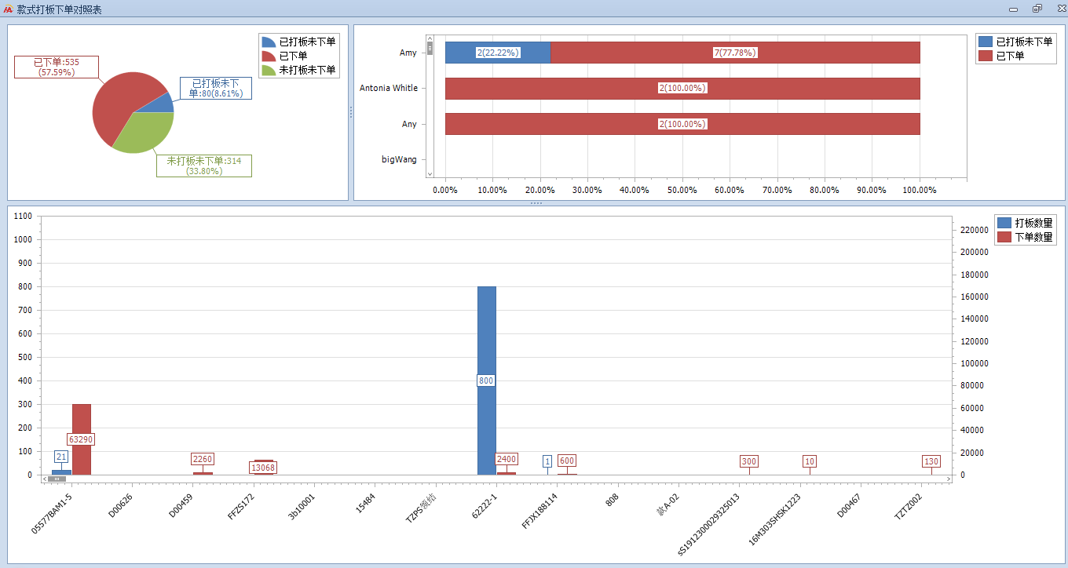Click the red 已下单 pie legend marker
The width and height of the screenshot is (1068, 568).
click(269, 56)
